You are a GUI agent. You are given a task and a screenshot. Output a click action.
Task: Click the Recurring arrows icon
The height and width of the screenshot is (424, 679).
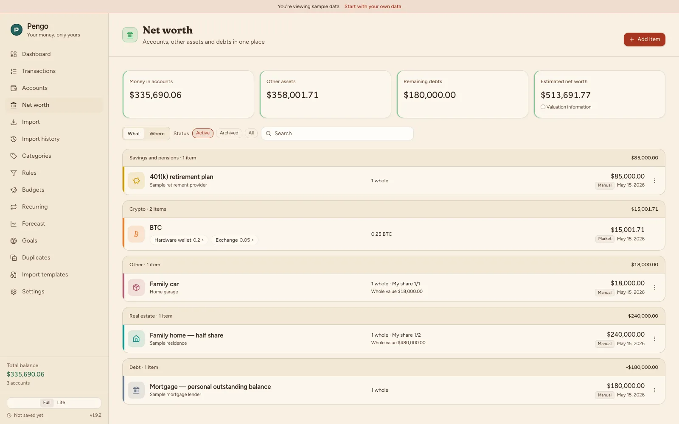(14, 207)
